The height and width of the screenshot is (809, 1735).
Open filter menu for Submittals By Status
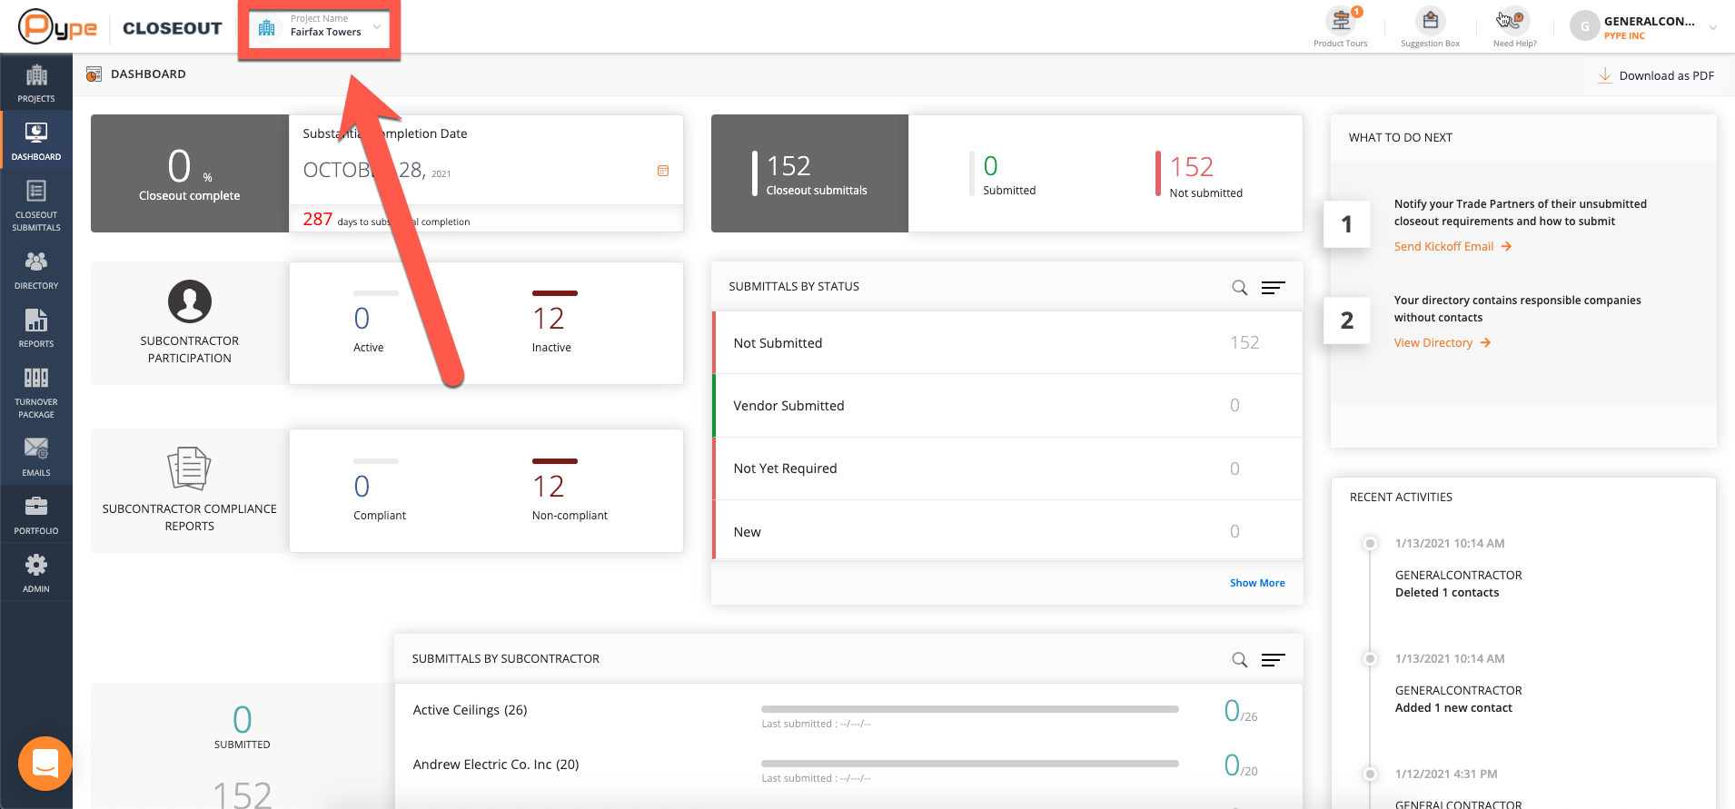click(x=1274, y=288)
